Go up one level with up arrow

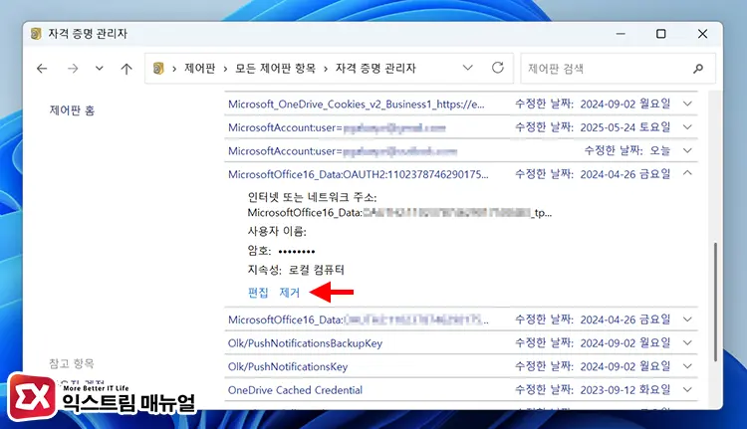point(126,69)
